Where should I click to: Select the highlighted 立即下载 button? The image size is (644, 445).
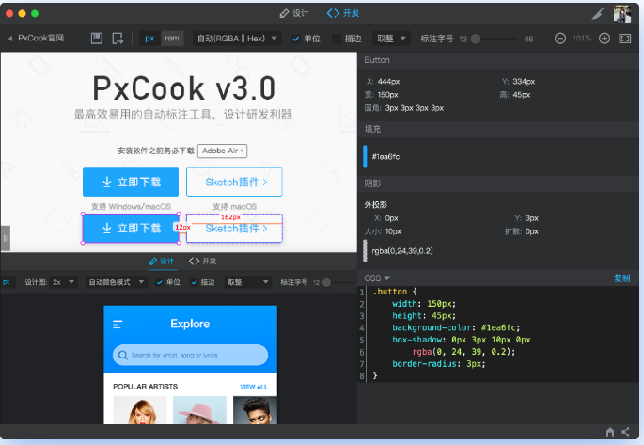131,228
